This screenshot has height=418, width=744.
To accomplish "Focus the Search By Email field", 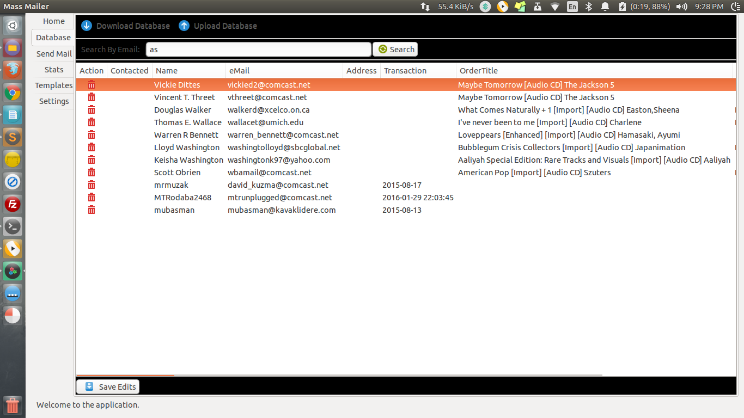I will coord(258,50).
